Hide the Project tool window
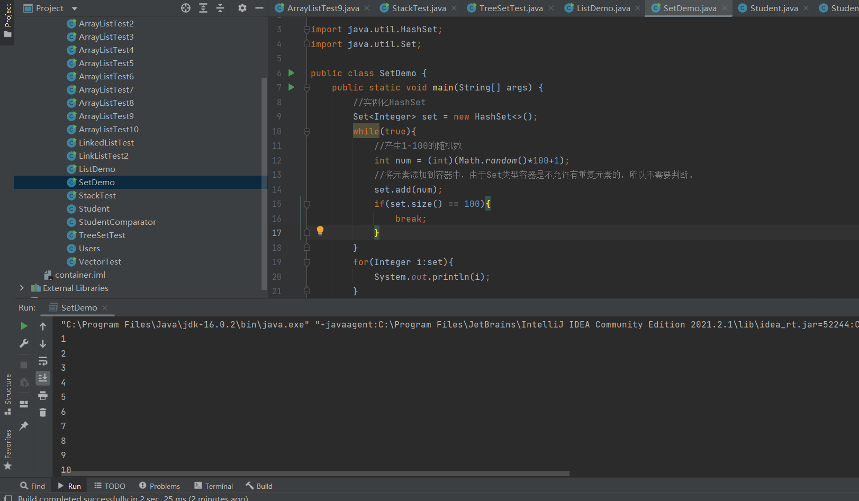This screenshot has height=501, width=859. pos(259,8)
